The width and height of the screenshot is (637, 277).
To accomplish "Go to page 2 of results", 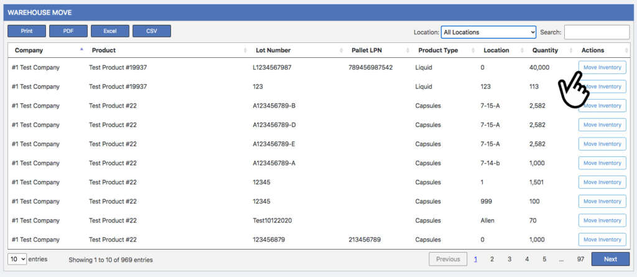I will pos(492,259).
